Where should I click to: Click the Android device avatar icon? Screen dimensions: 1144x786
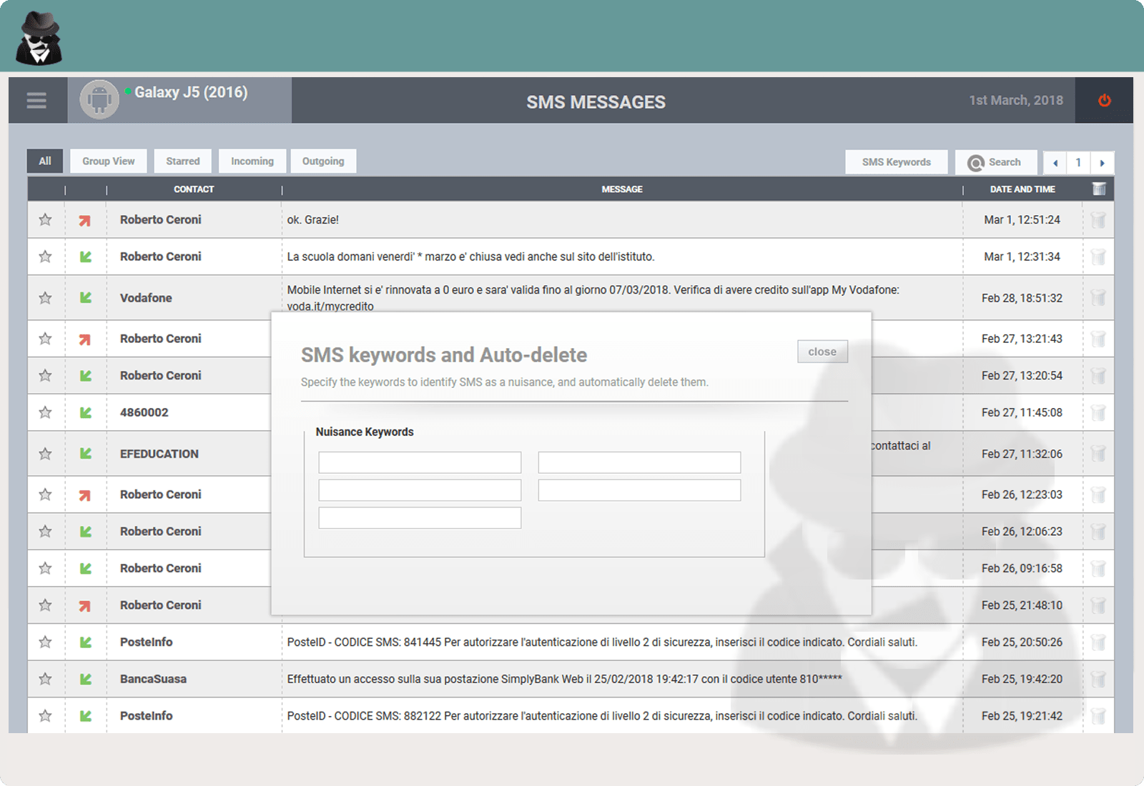point(99,100)
